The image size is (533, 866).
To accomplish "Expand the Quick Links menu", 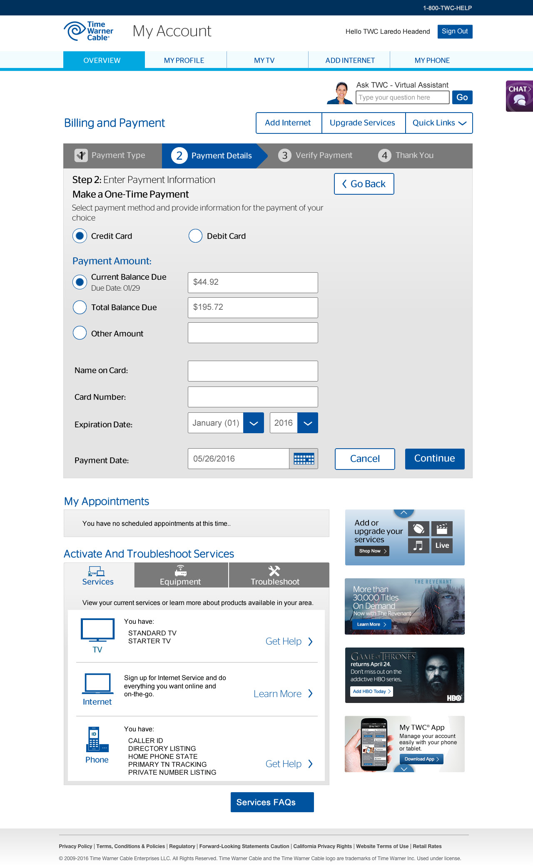I will (x=439, y=123).
